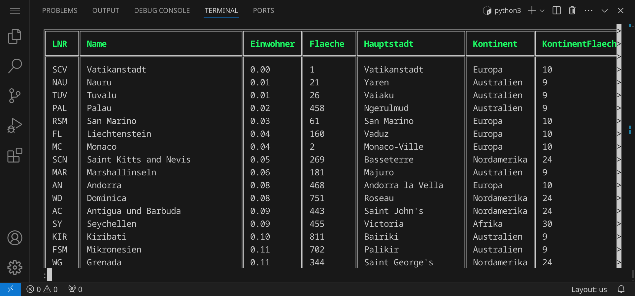The height and width of the screenshot is (296, 635).
Task: Toggle the hamburger application menu
Action: point(15,11)
